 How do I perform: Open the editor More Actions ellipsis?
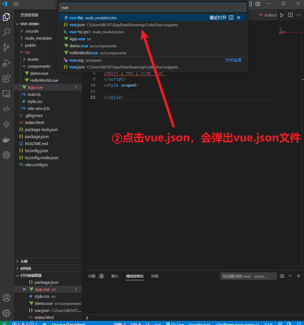point(299,15)
